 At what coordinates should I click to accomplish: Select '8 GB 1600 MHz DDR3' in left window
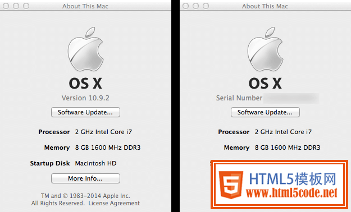click(108, 148)
